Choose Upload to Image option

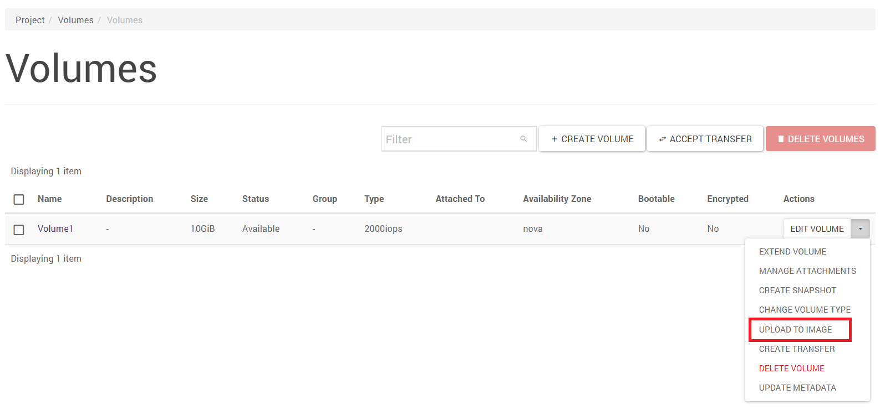pyautogui.click(x=795, y=330)
